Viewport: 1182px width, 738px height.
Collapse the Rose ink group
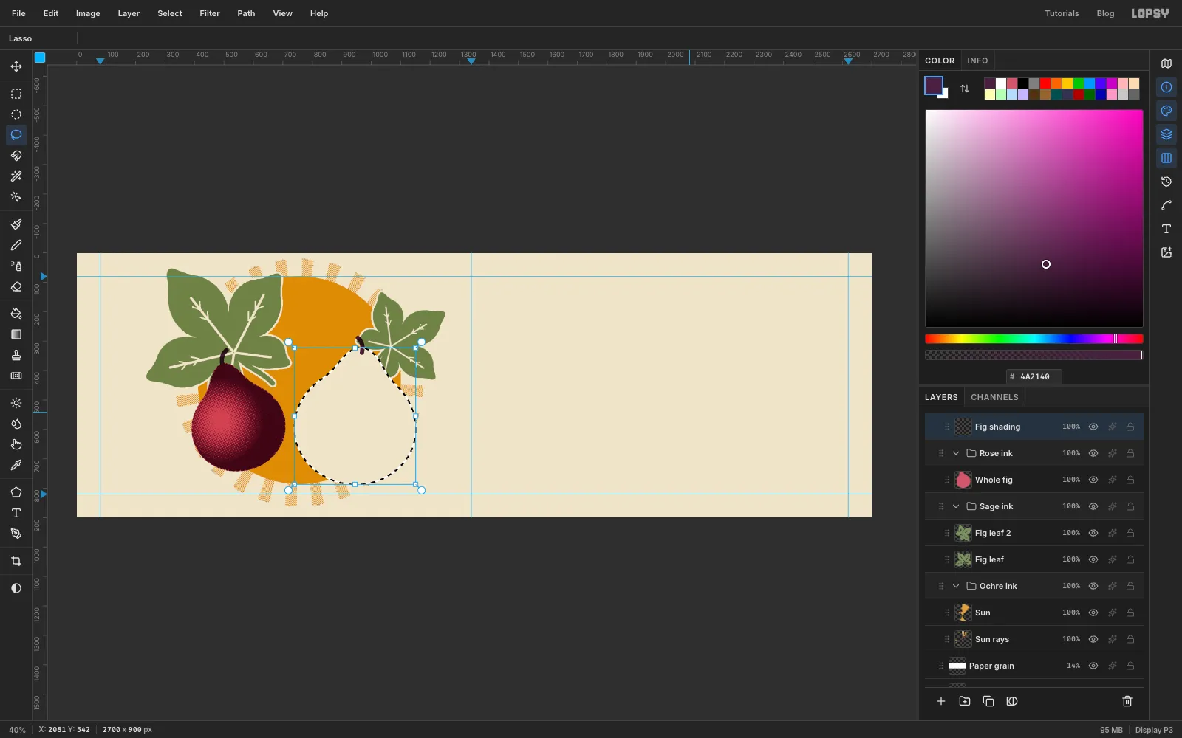point(956,453)
